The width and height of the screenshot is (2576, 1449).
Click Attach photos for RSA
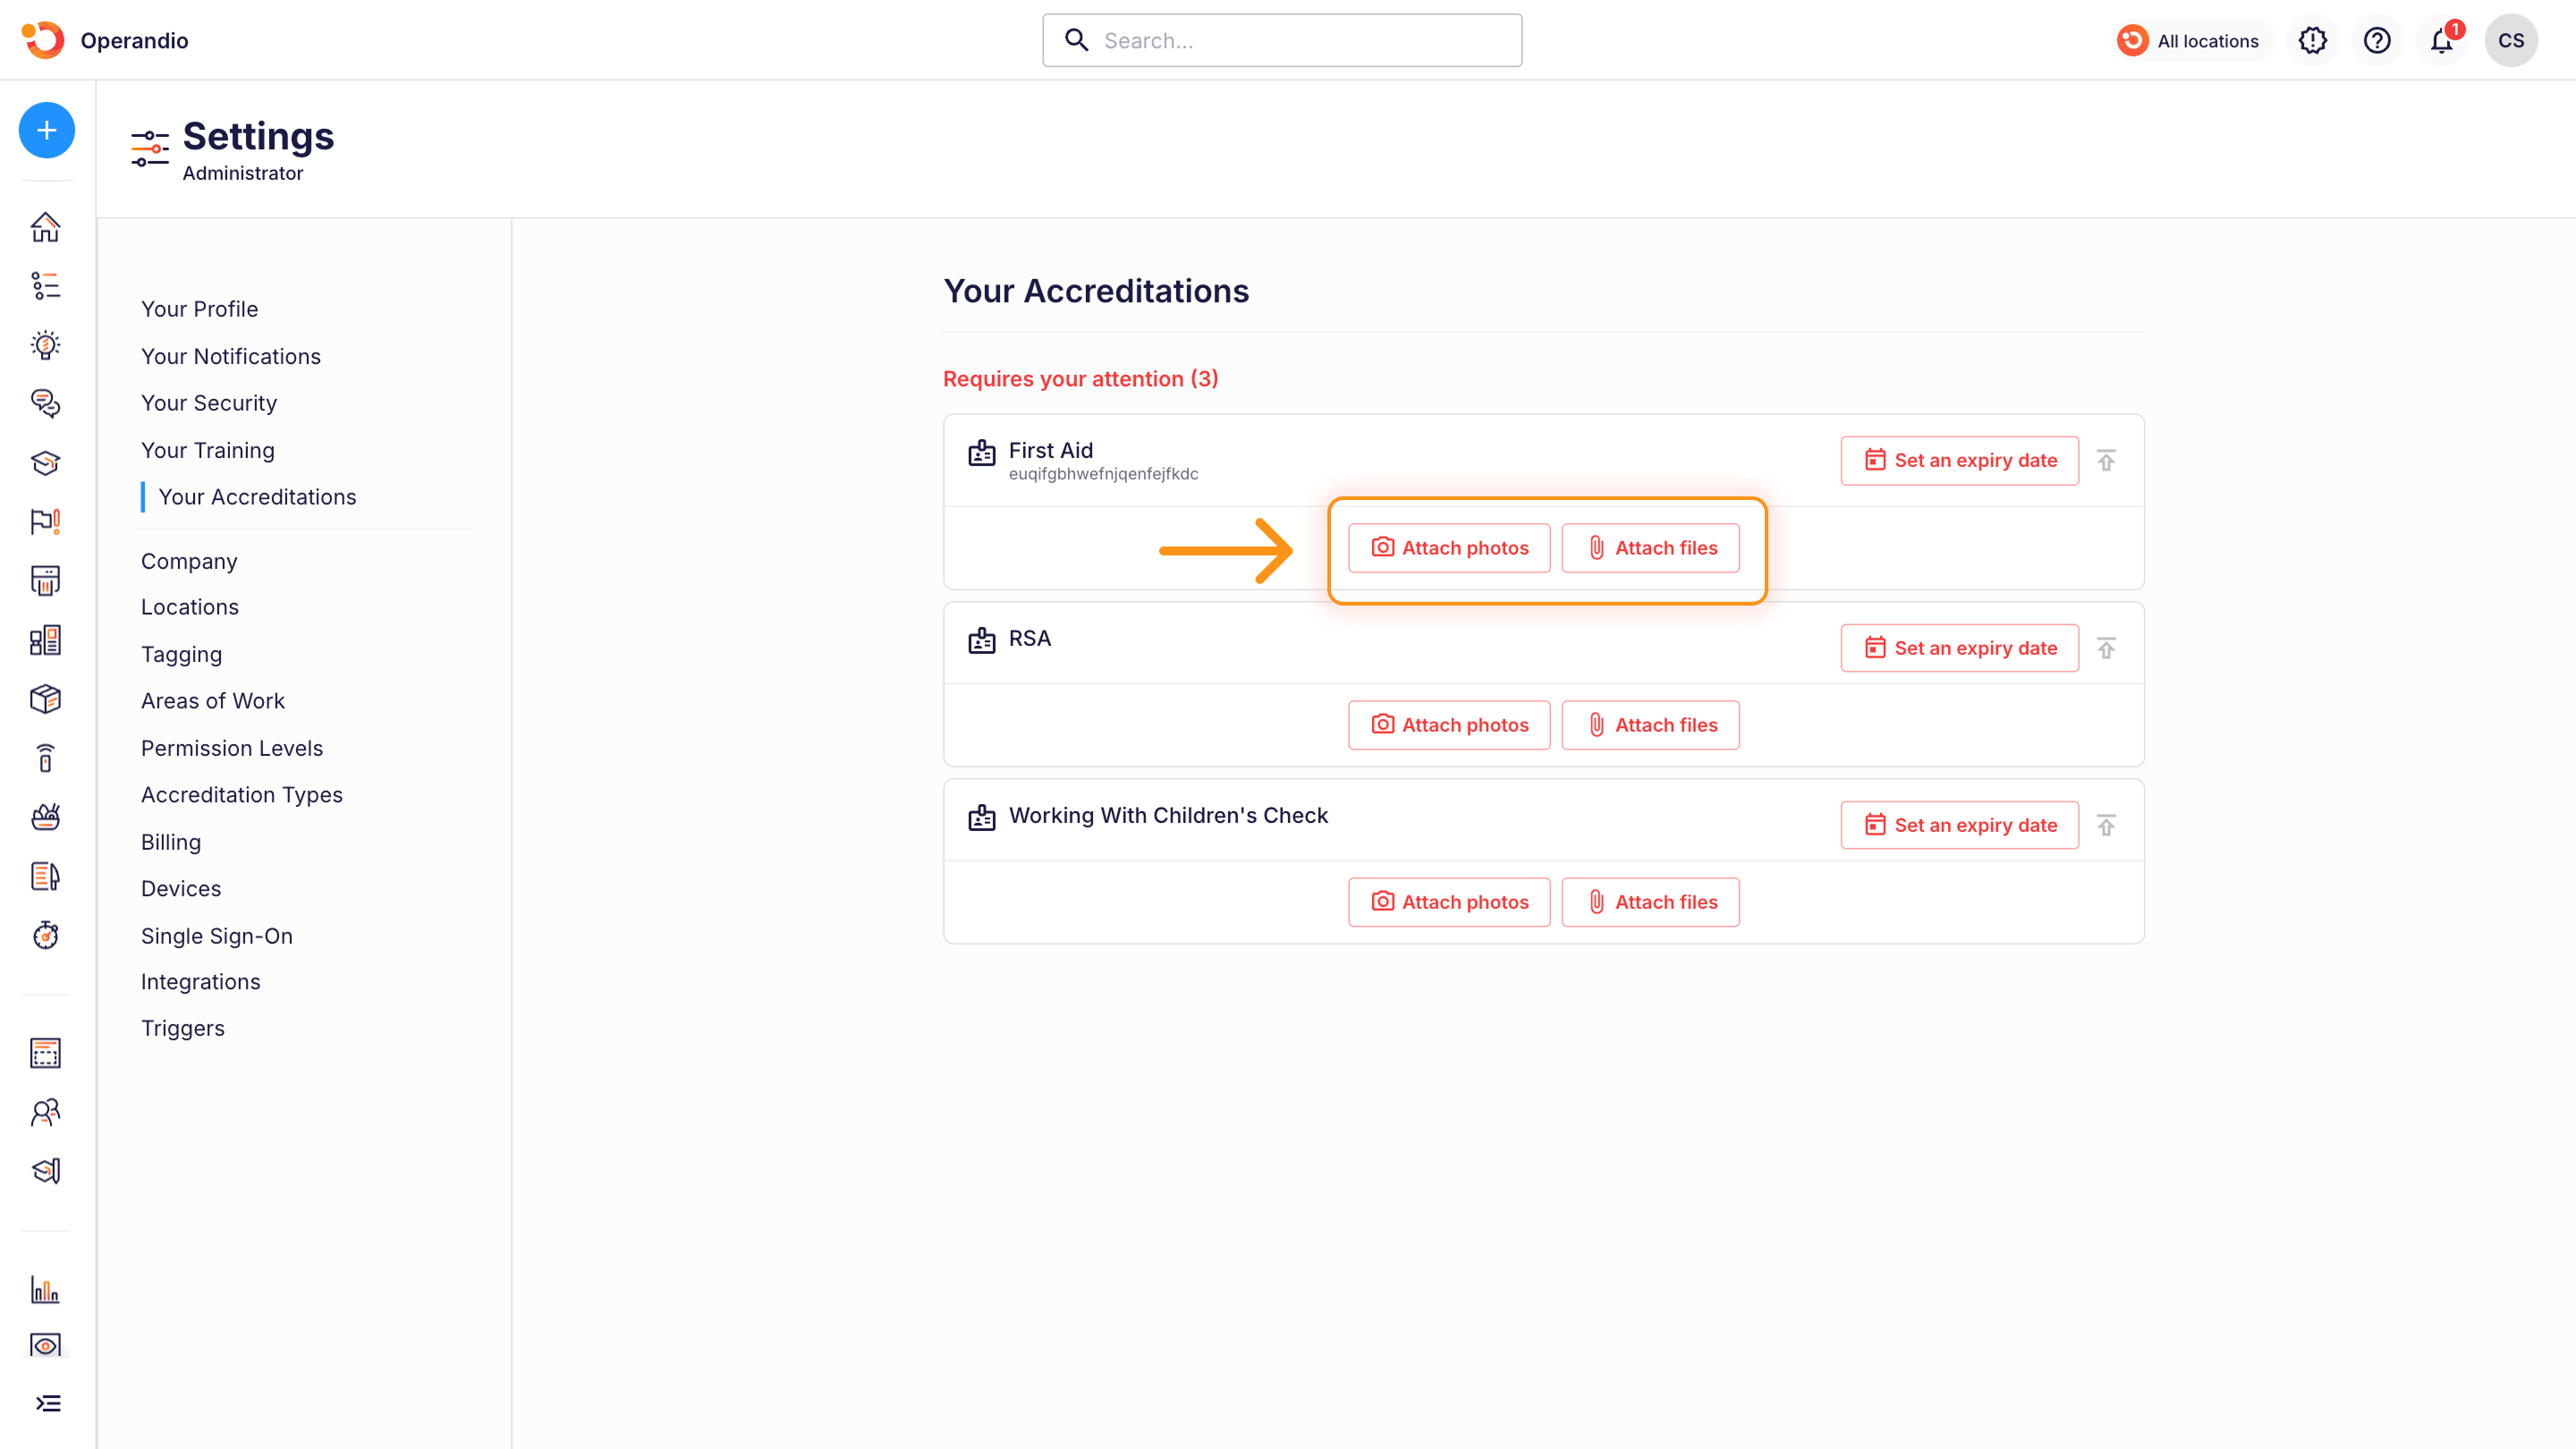click(1449, 725)
